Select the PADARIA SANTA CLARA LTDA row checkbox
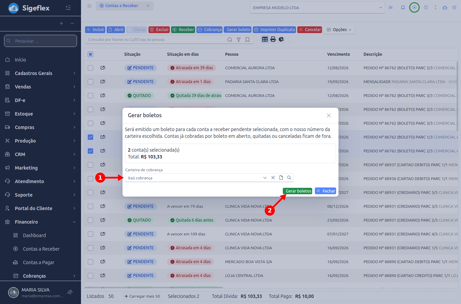Image resolution: width=461 pixels, height=304 pixels. (90, 82)
